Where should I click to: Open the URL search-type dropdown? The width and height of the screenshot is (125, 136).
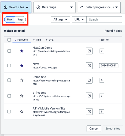coord(79,19)
